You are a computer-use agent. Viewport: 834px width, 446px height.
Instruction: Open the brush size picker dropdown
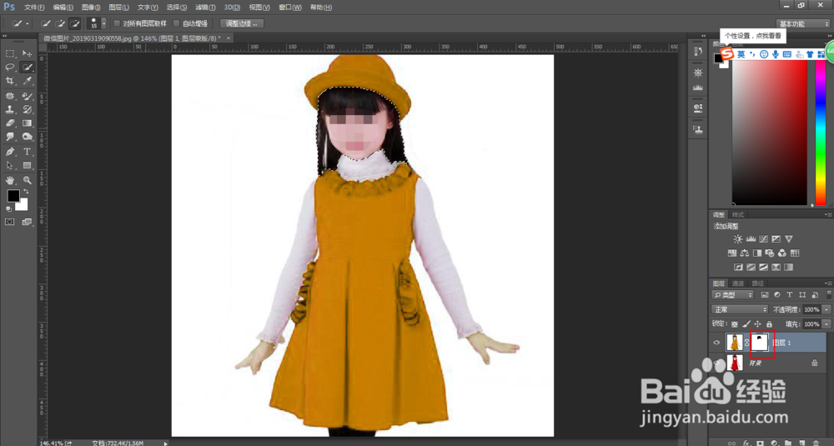103,23
